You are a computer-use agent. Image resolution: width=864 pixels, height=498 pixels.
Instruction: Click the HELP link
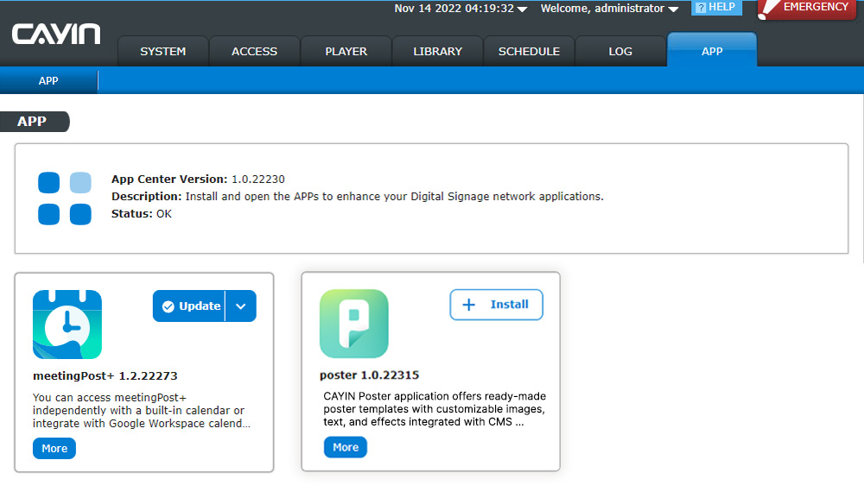716,7
